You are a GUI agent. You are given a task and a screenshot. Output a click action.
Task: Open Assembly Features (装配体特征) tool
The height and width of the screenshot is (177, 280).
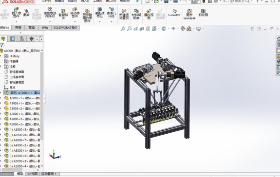coord(100,12)
